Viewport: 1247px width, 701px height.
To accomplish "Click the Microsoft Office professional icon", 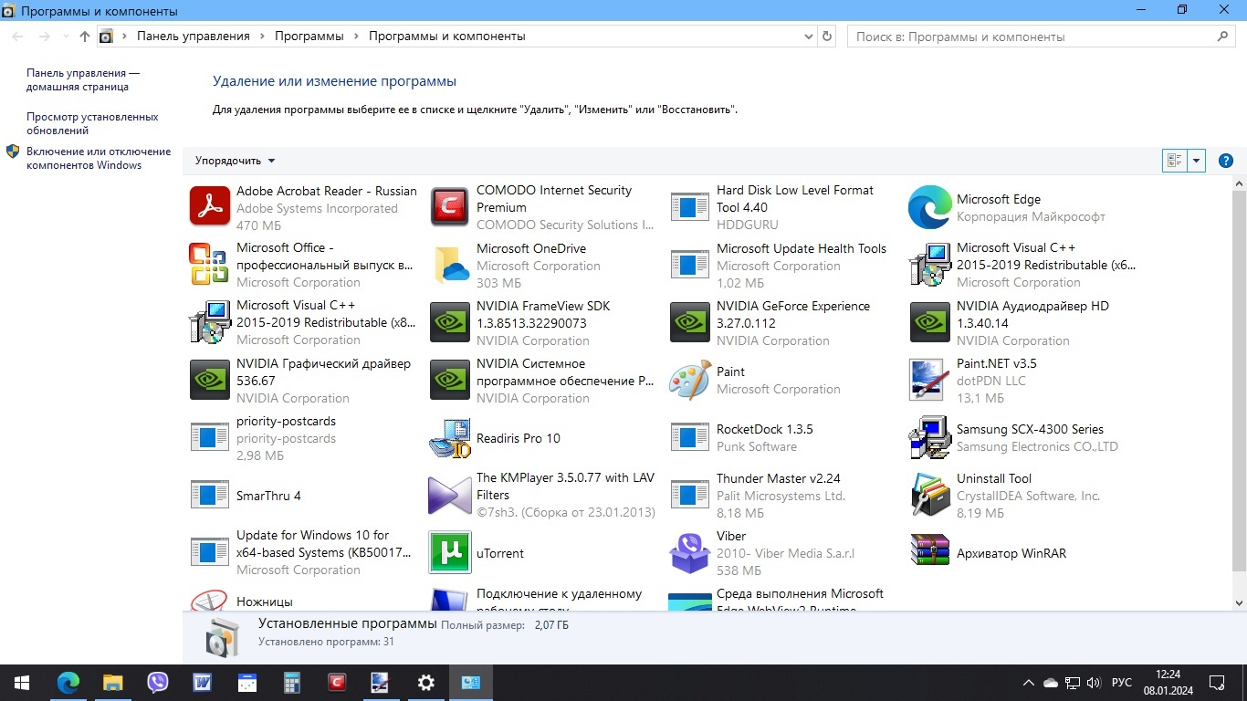I will [210, 265].
